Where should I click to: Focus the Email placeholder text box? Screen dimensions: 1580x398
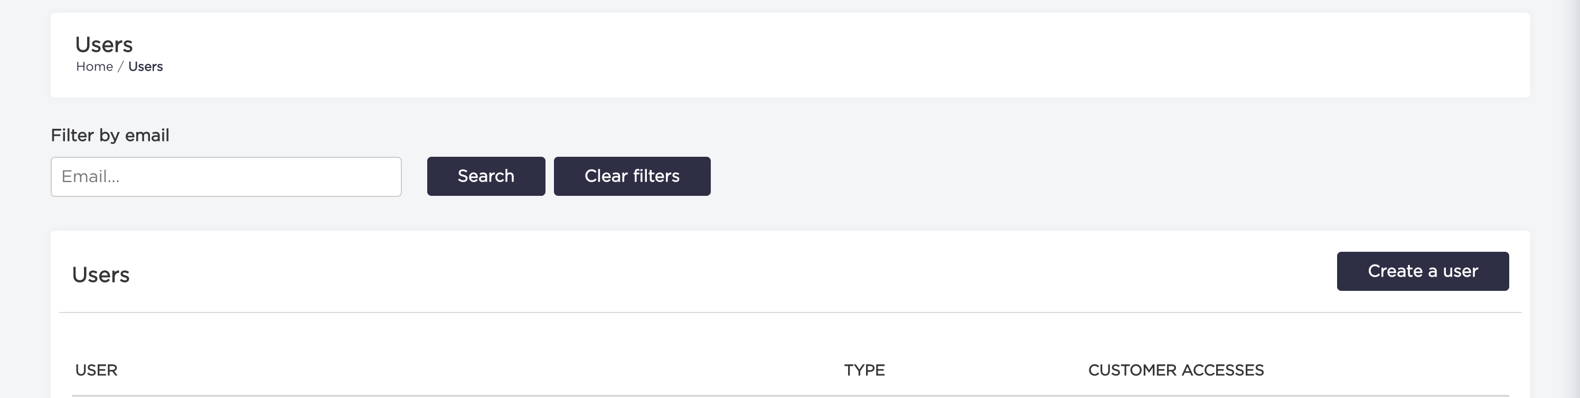[x=225, y=176]
